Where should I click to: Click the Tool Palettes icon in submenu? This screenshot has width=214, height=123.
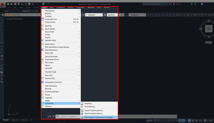(x=82, y=107)
